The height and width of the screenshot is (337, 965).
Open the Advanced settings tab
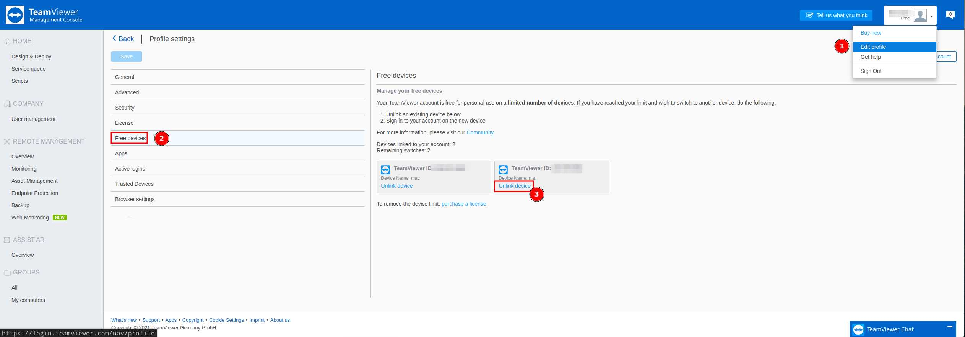[x=238, y=92]
